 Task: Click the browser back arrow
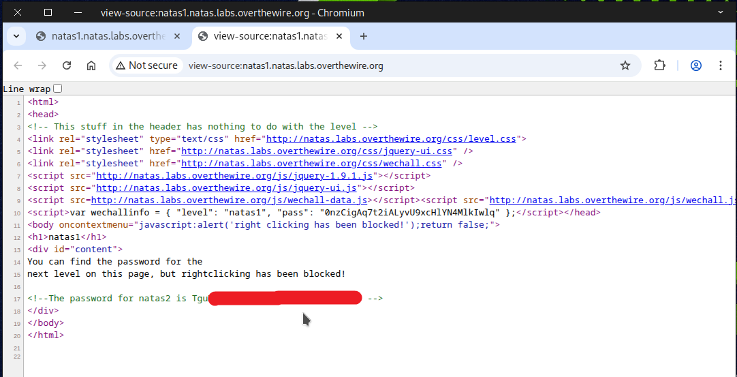tap(18, 65)
